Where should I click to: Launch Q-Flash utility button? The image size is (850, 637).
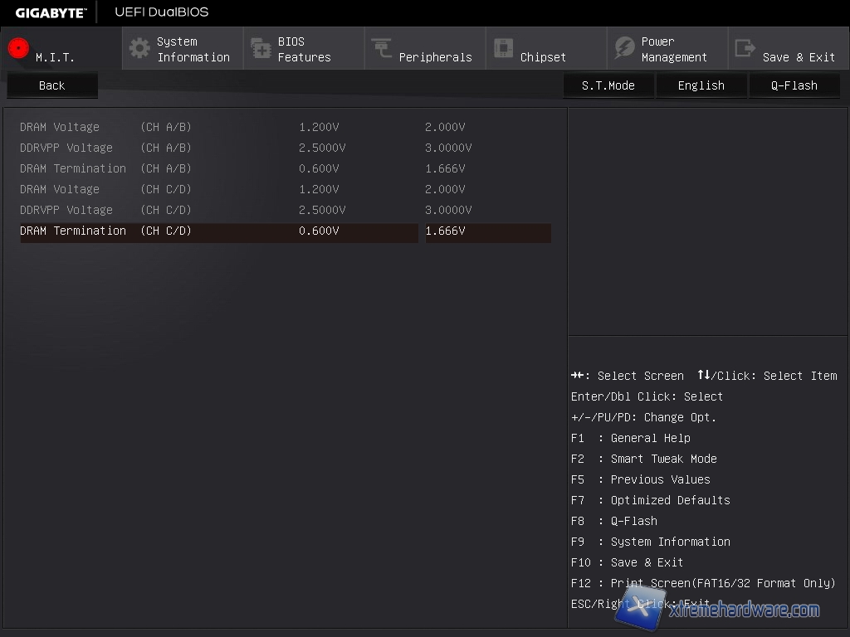coord(794,85)
